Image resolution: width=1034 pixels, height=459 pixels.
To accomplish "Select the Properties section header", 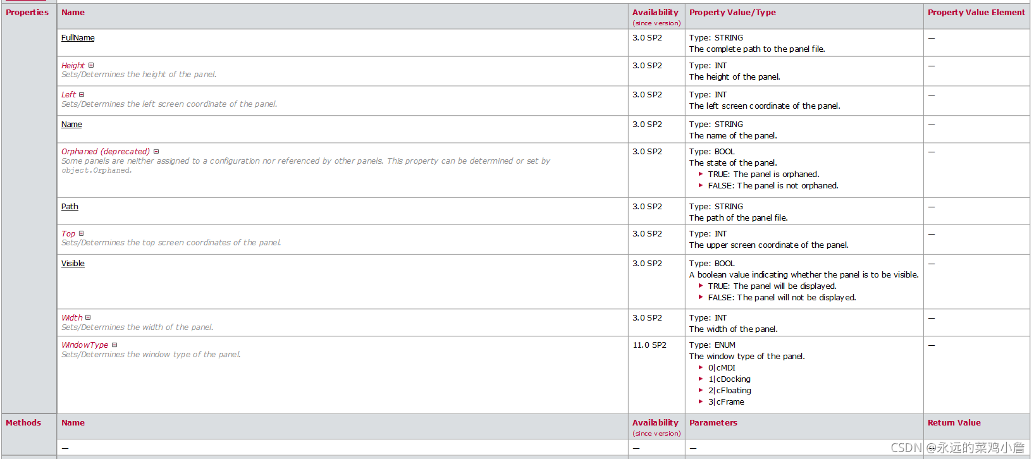I will tap(27, 13).
